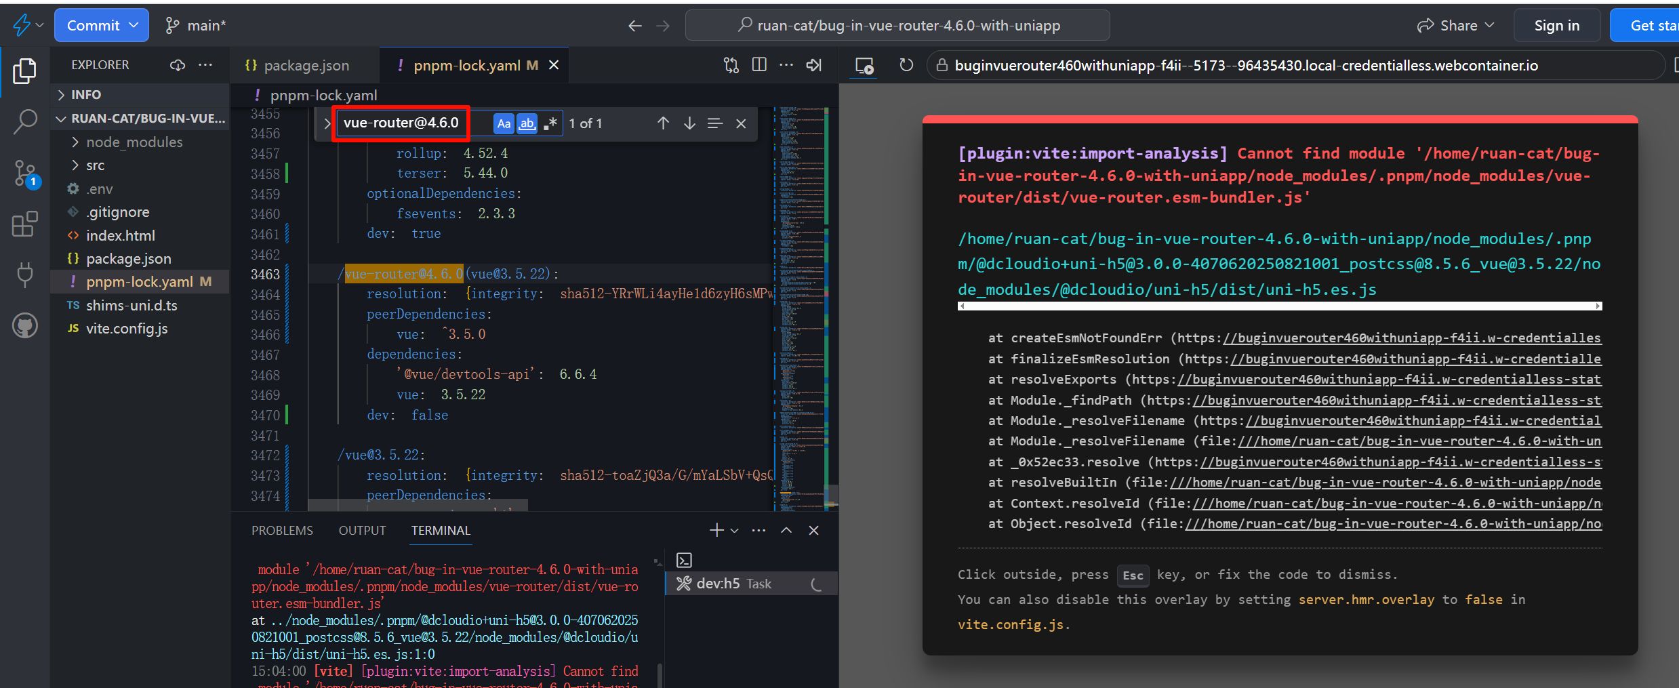This screenshot has height=688, width=1679.
Task: Switch to the package.json editor tab
Action: coord(306,66)
